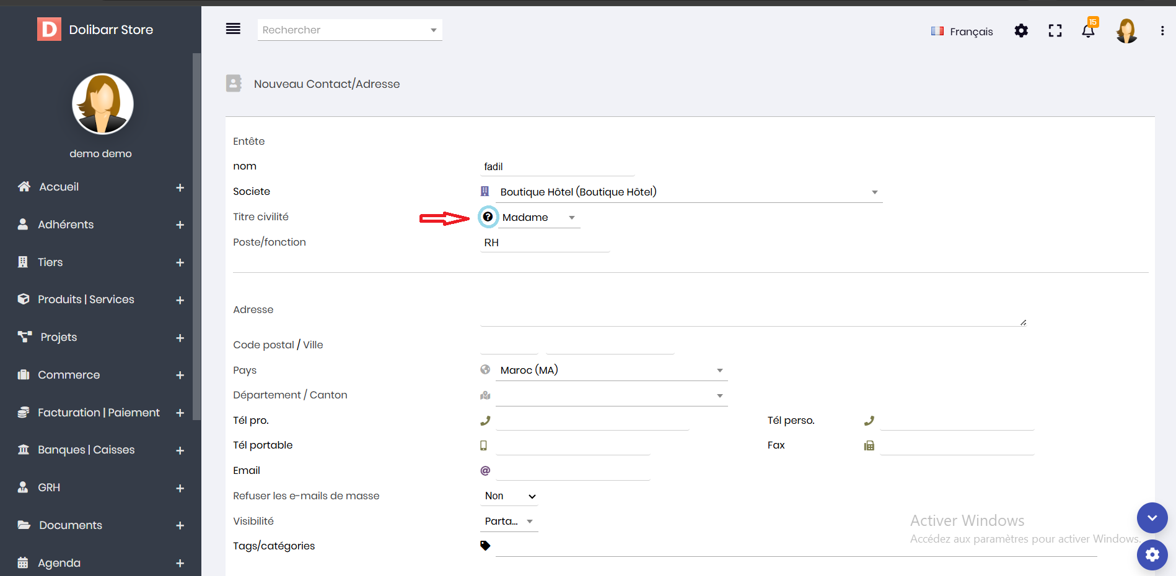
Task: Click the hamburger menu icon
Action: [x=233, y=29]
